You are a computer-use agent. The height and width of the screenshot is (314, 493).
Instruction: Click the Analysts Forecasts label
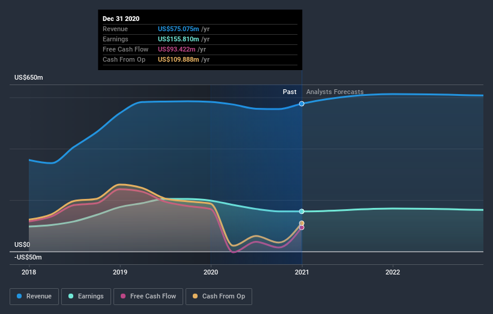click(x=335, y=92)
